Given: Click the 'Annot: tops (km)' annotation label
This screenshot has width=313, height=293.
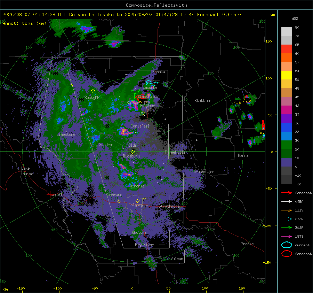Looking at the screenshot, I should pyautogui.click(x=24, y=23).
